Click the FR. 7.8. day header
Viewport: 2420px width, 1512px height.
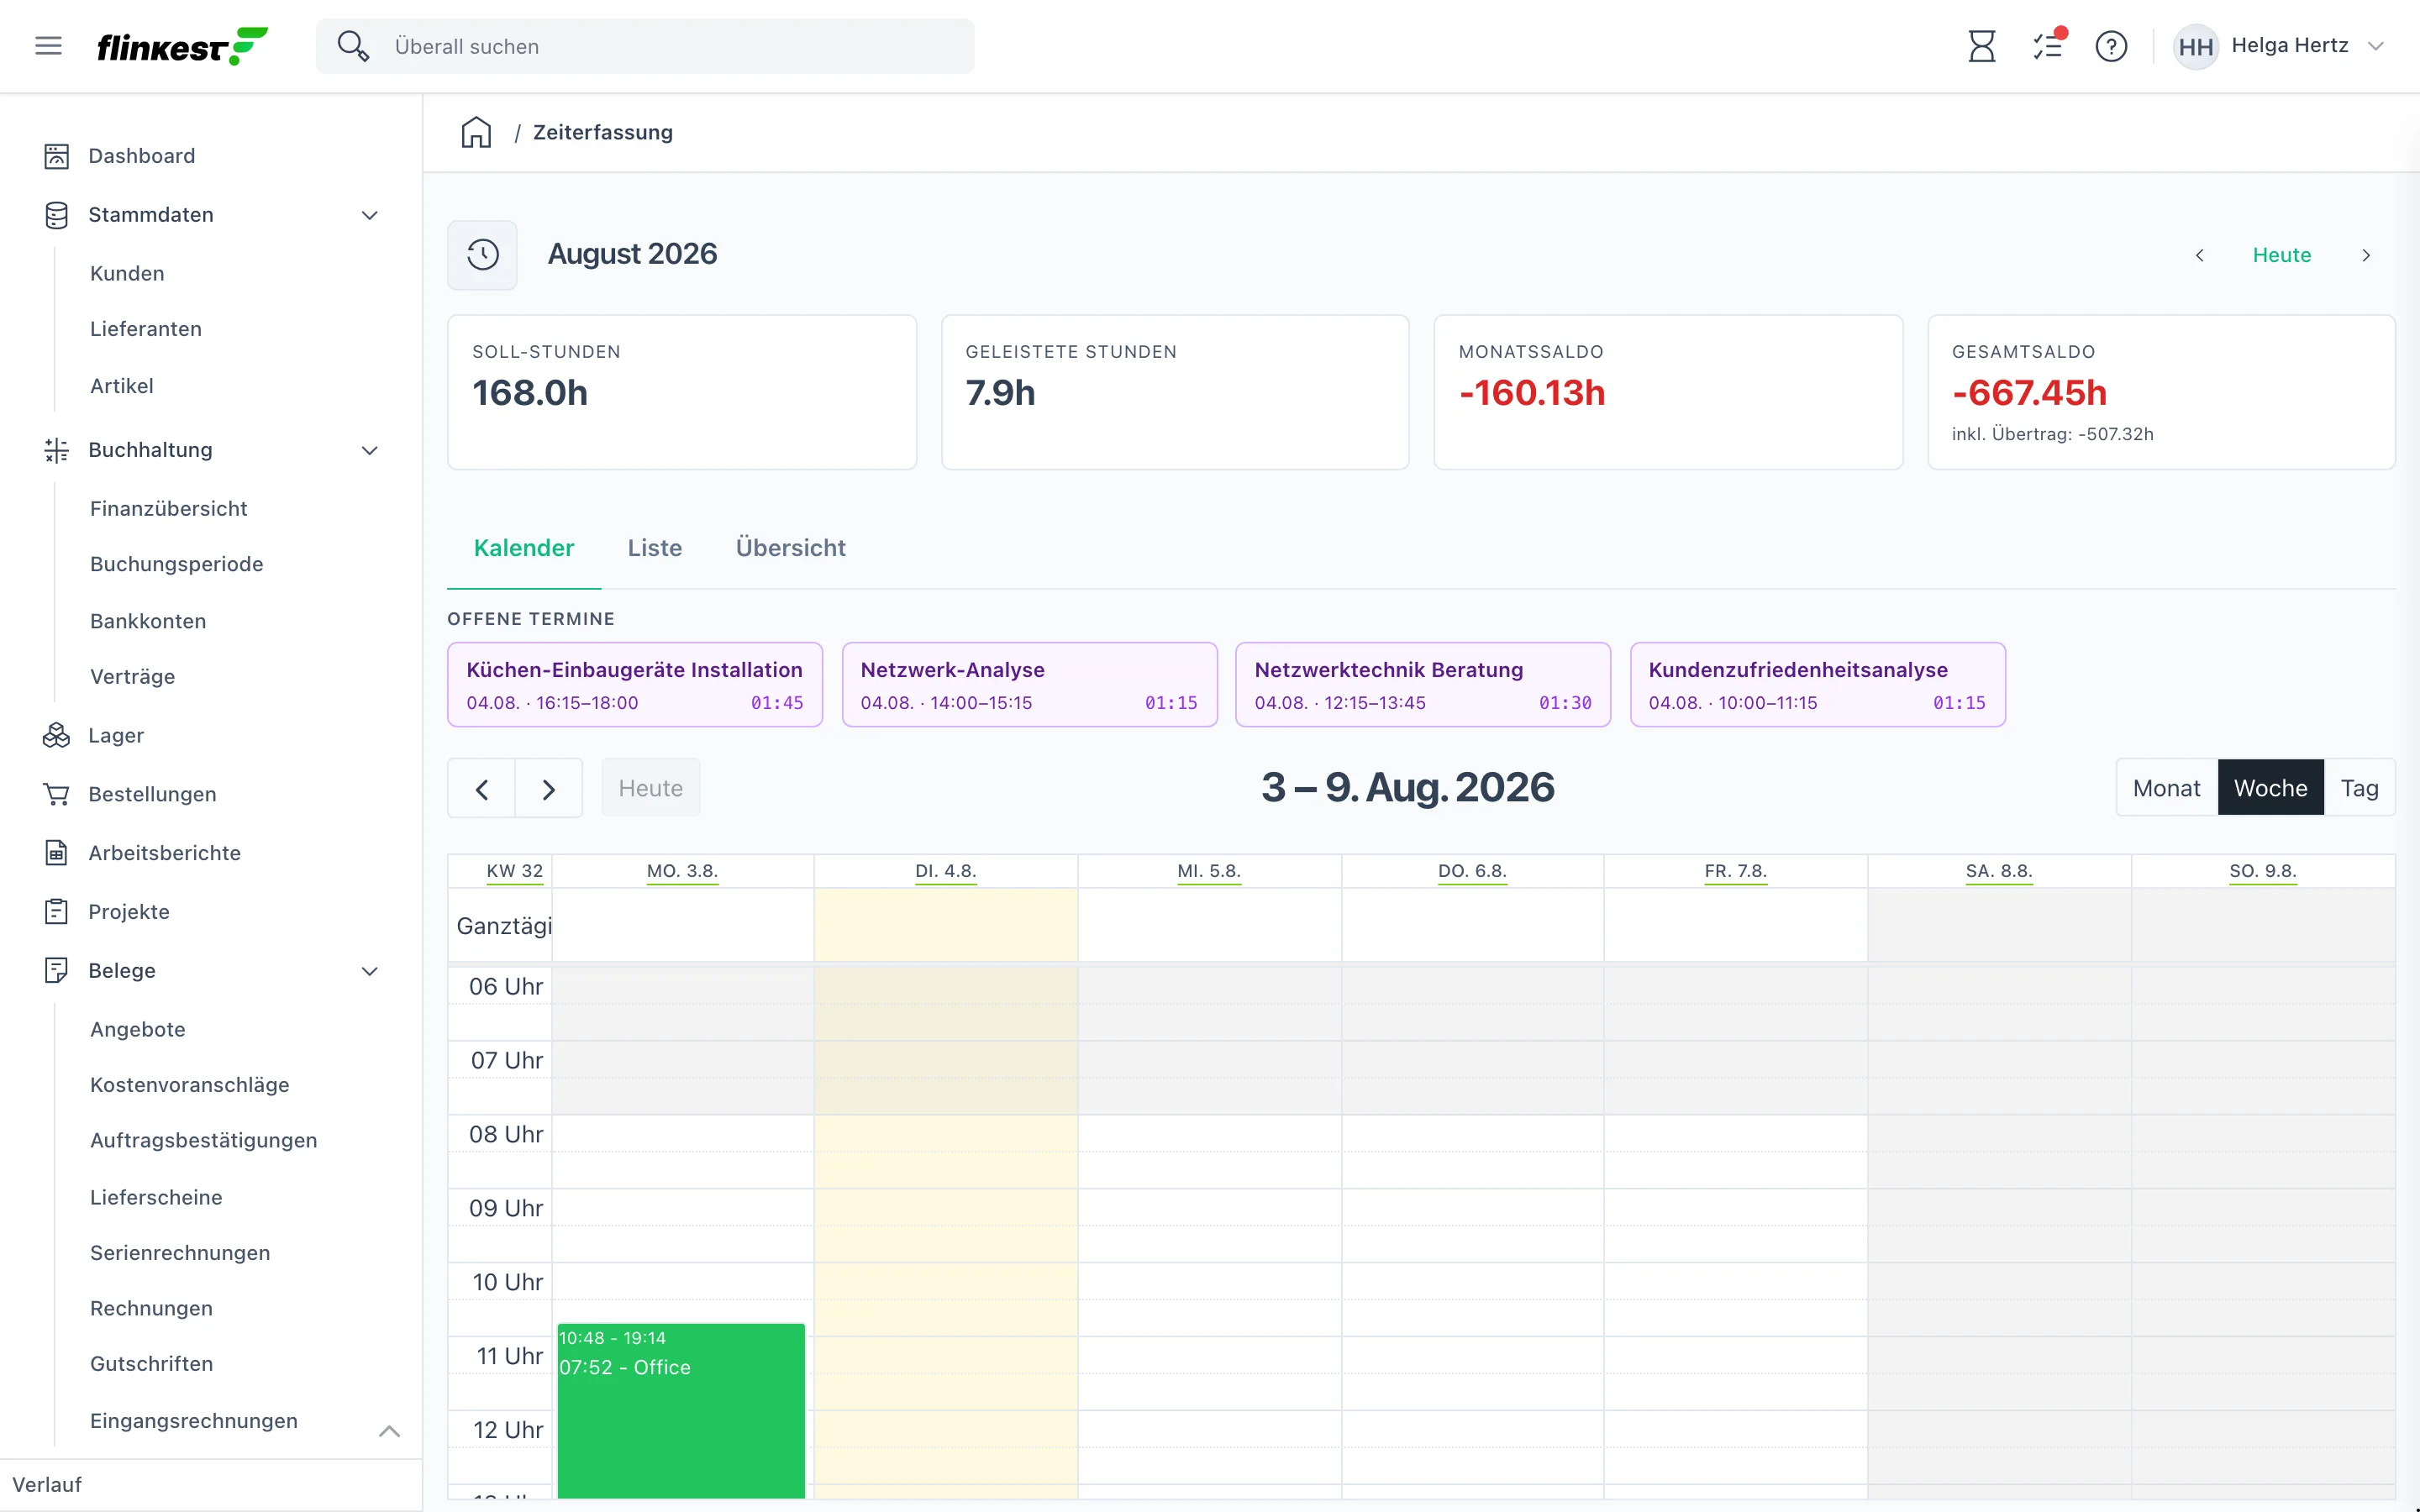click(1735, 871)
